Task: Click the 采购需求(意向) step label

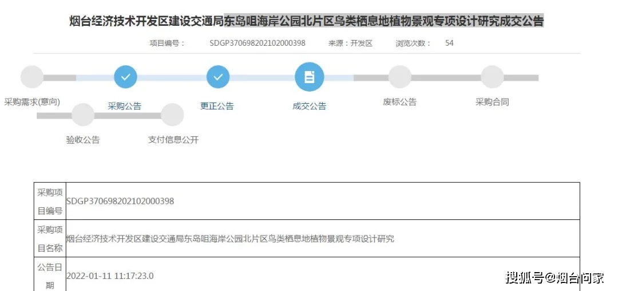Action: [x=32, y=102]
